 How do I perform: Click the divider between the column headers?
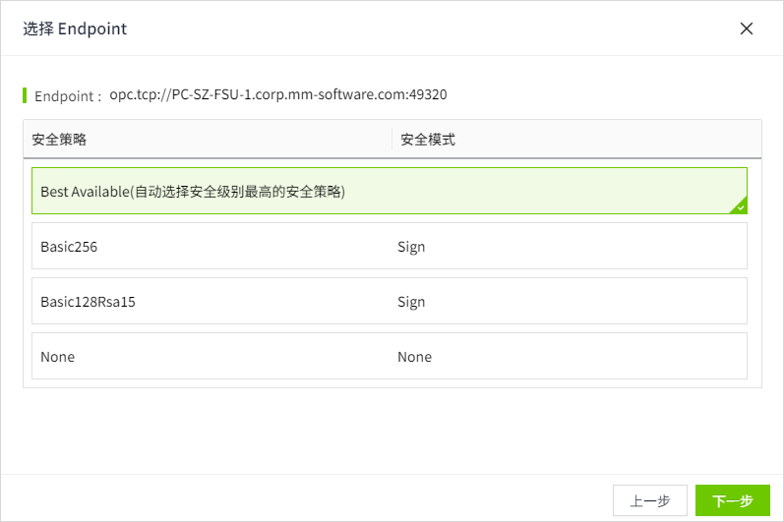[x=392, y=140]
